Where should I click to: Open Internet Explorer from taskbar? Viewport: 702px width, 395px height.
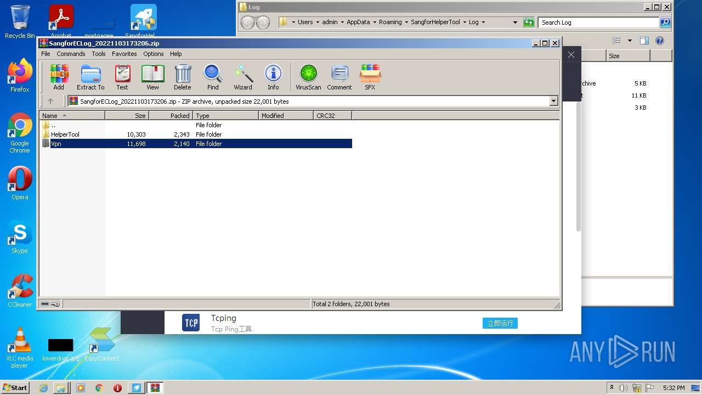tap(43, 388)
